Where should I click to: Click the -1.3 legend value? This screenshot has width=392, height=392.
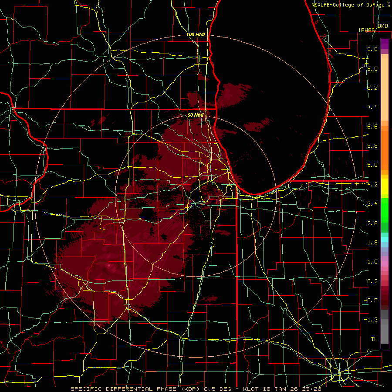click(x=371, y=320)
